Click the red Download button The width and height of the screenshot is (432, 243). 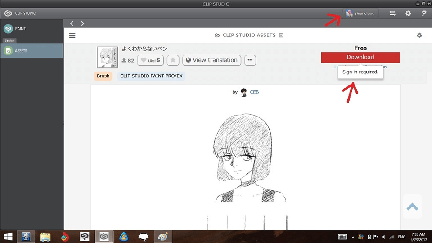pos(360,57)
